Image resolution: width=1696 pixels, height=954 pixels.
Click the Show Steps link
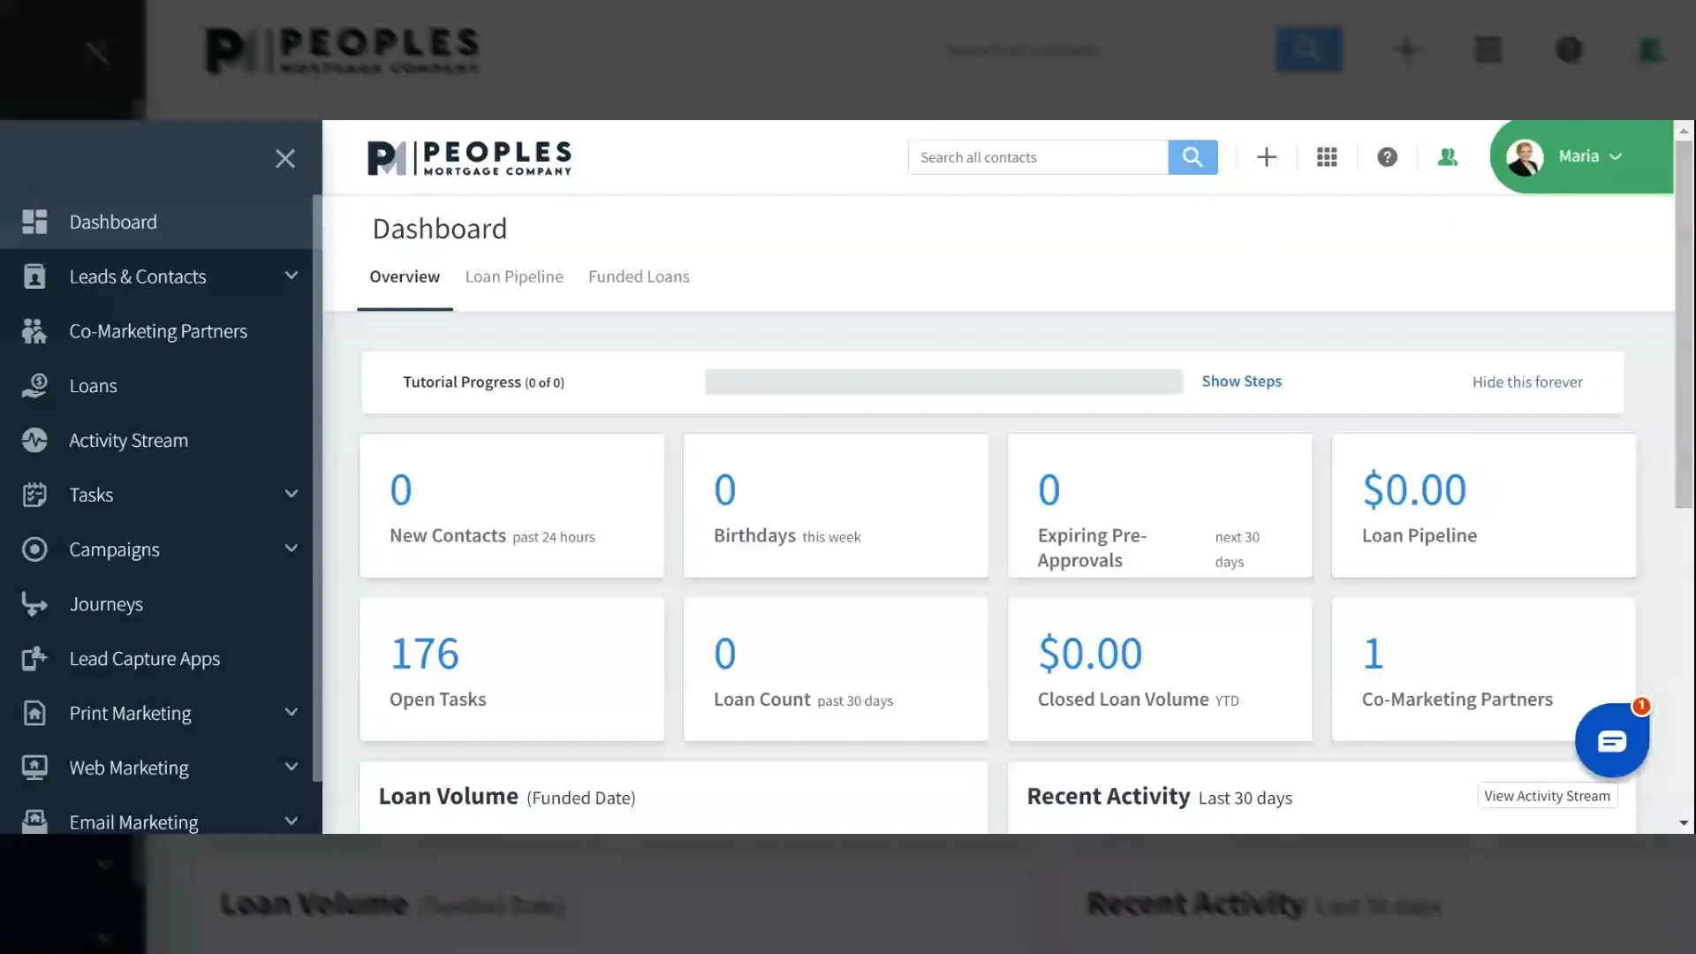tap(1241, 381)
